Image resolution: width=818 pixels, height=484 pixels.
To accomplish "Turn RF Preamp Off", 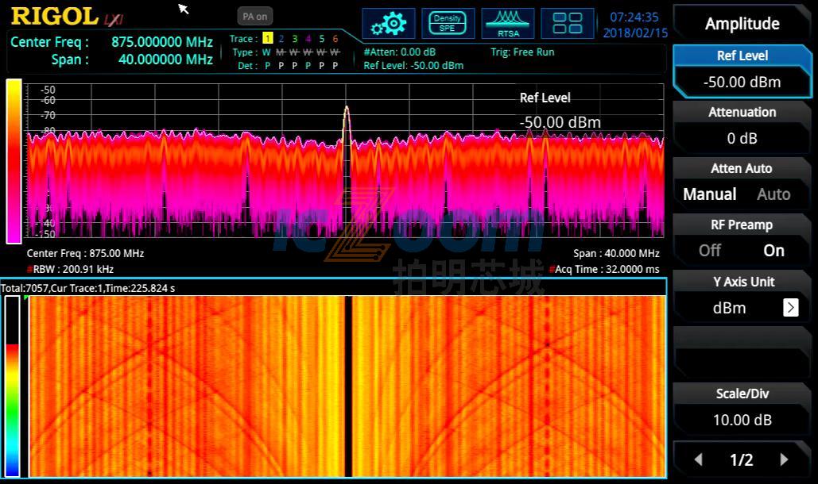I will coord(710,250).
